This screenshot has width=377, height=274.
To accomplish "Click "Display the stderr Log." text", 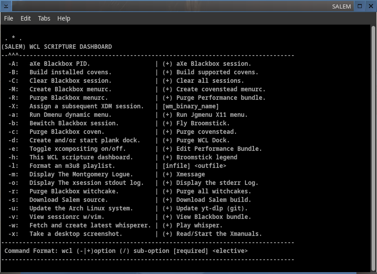I will 217,183.
